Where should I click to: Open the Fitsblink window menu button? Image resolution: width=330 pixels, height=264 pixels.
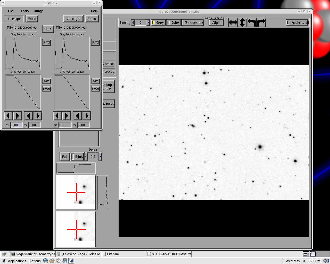click(x=3, y=3)
